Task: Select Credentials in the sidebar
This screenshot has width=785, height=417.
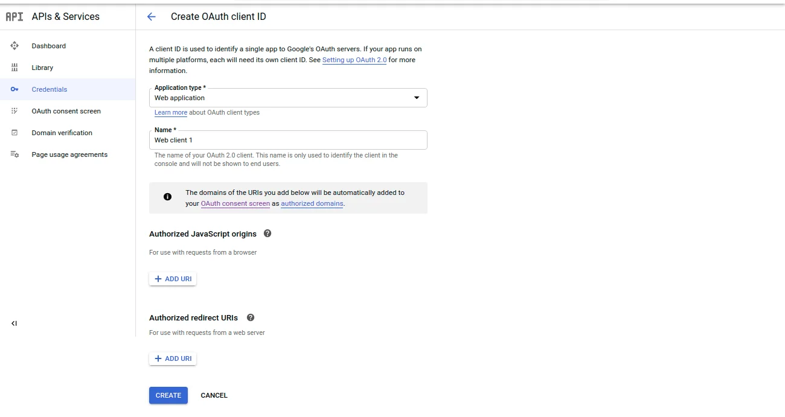Action: [68, 89]
